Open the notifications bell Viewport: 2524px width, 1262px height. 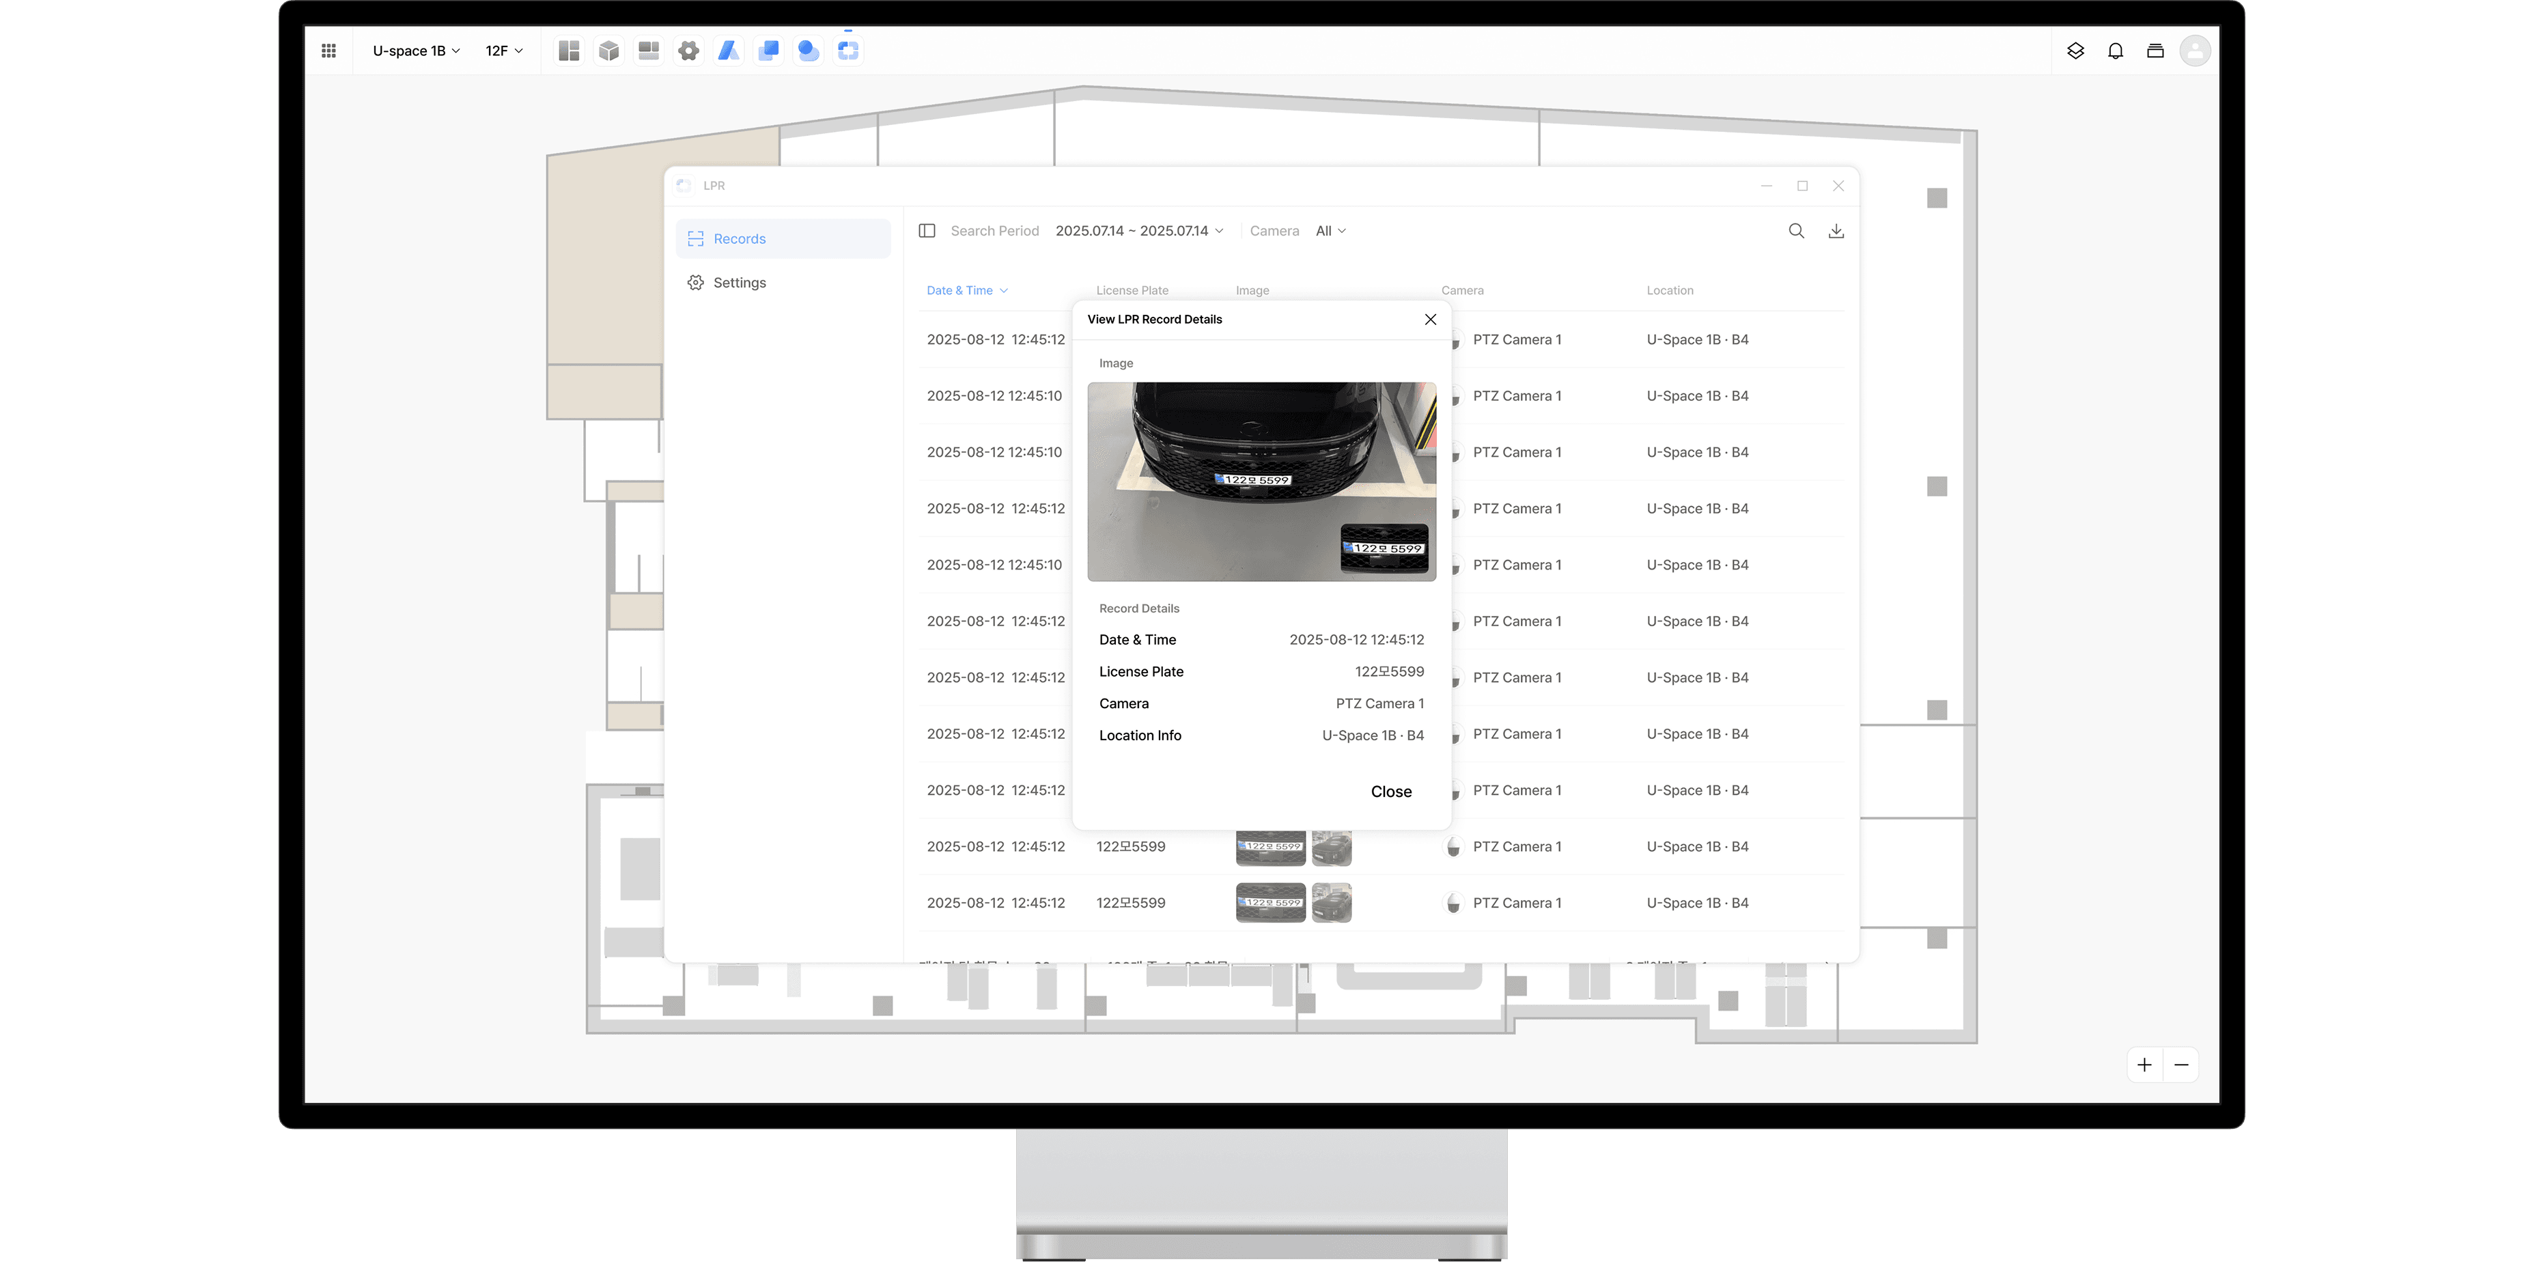click(x=2116, y=51)
